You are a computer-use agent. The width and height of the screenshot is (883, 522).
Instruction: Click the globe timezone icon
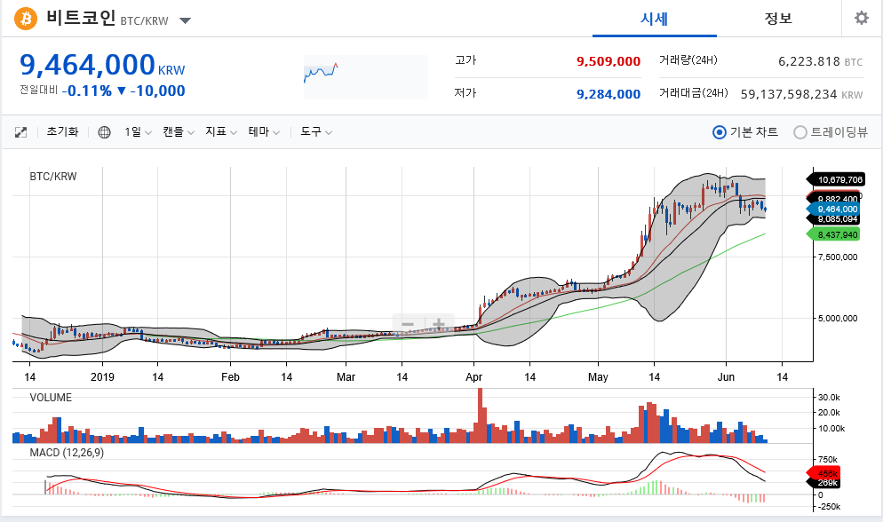104,133
